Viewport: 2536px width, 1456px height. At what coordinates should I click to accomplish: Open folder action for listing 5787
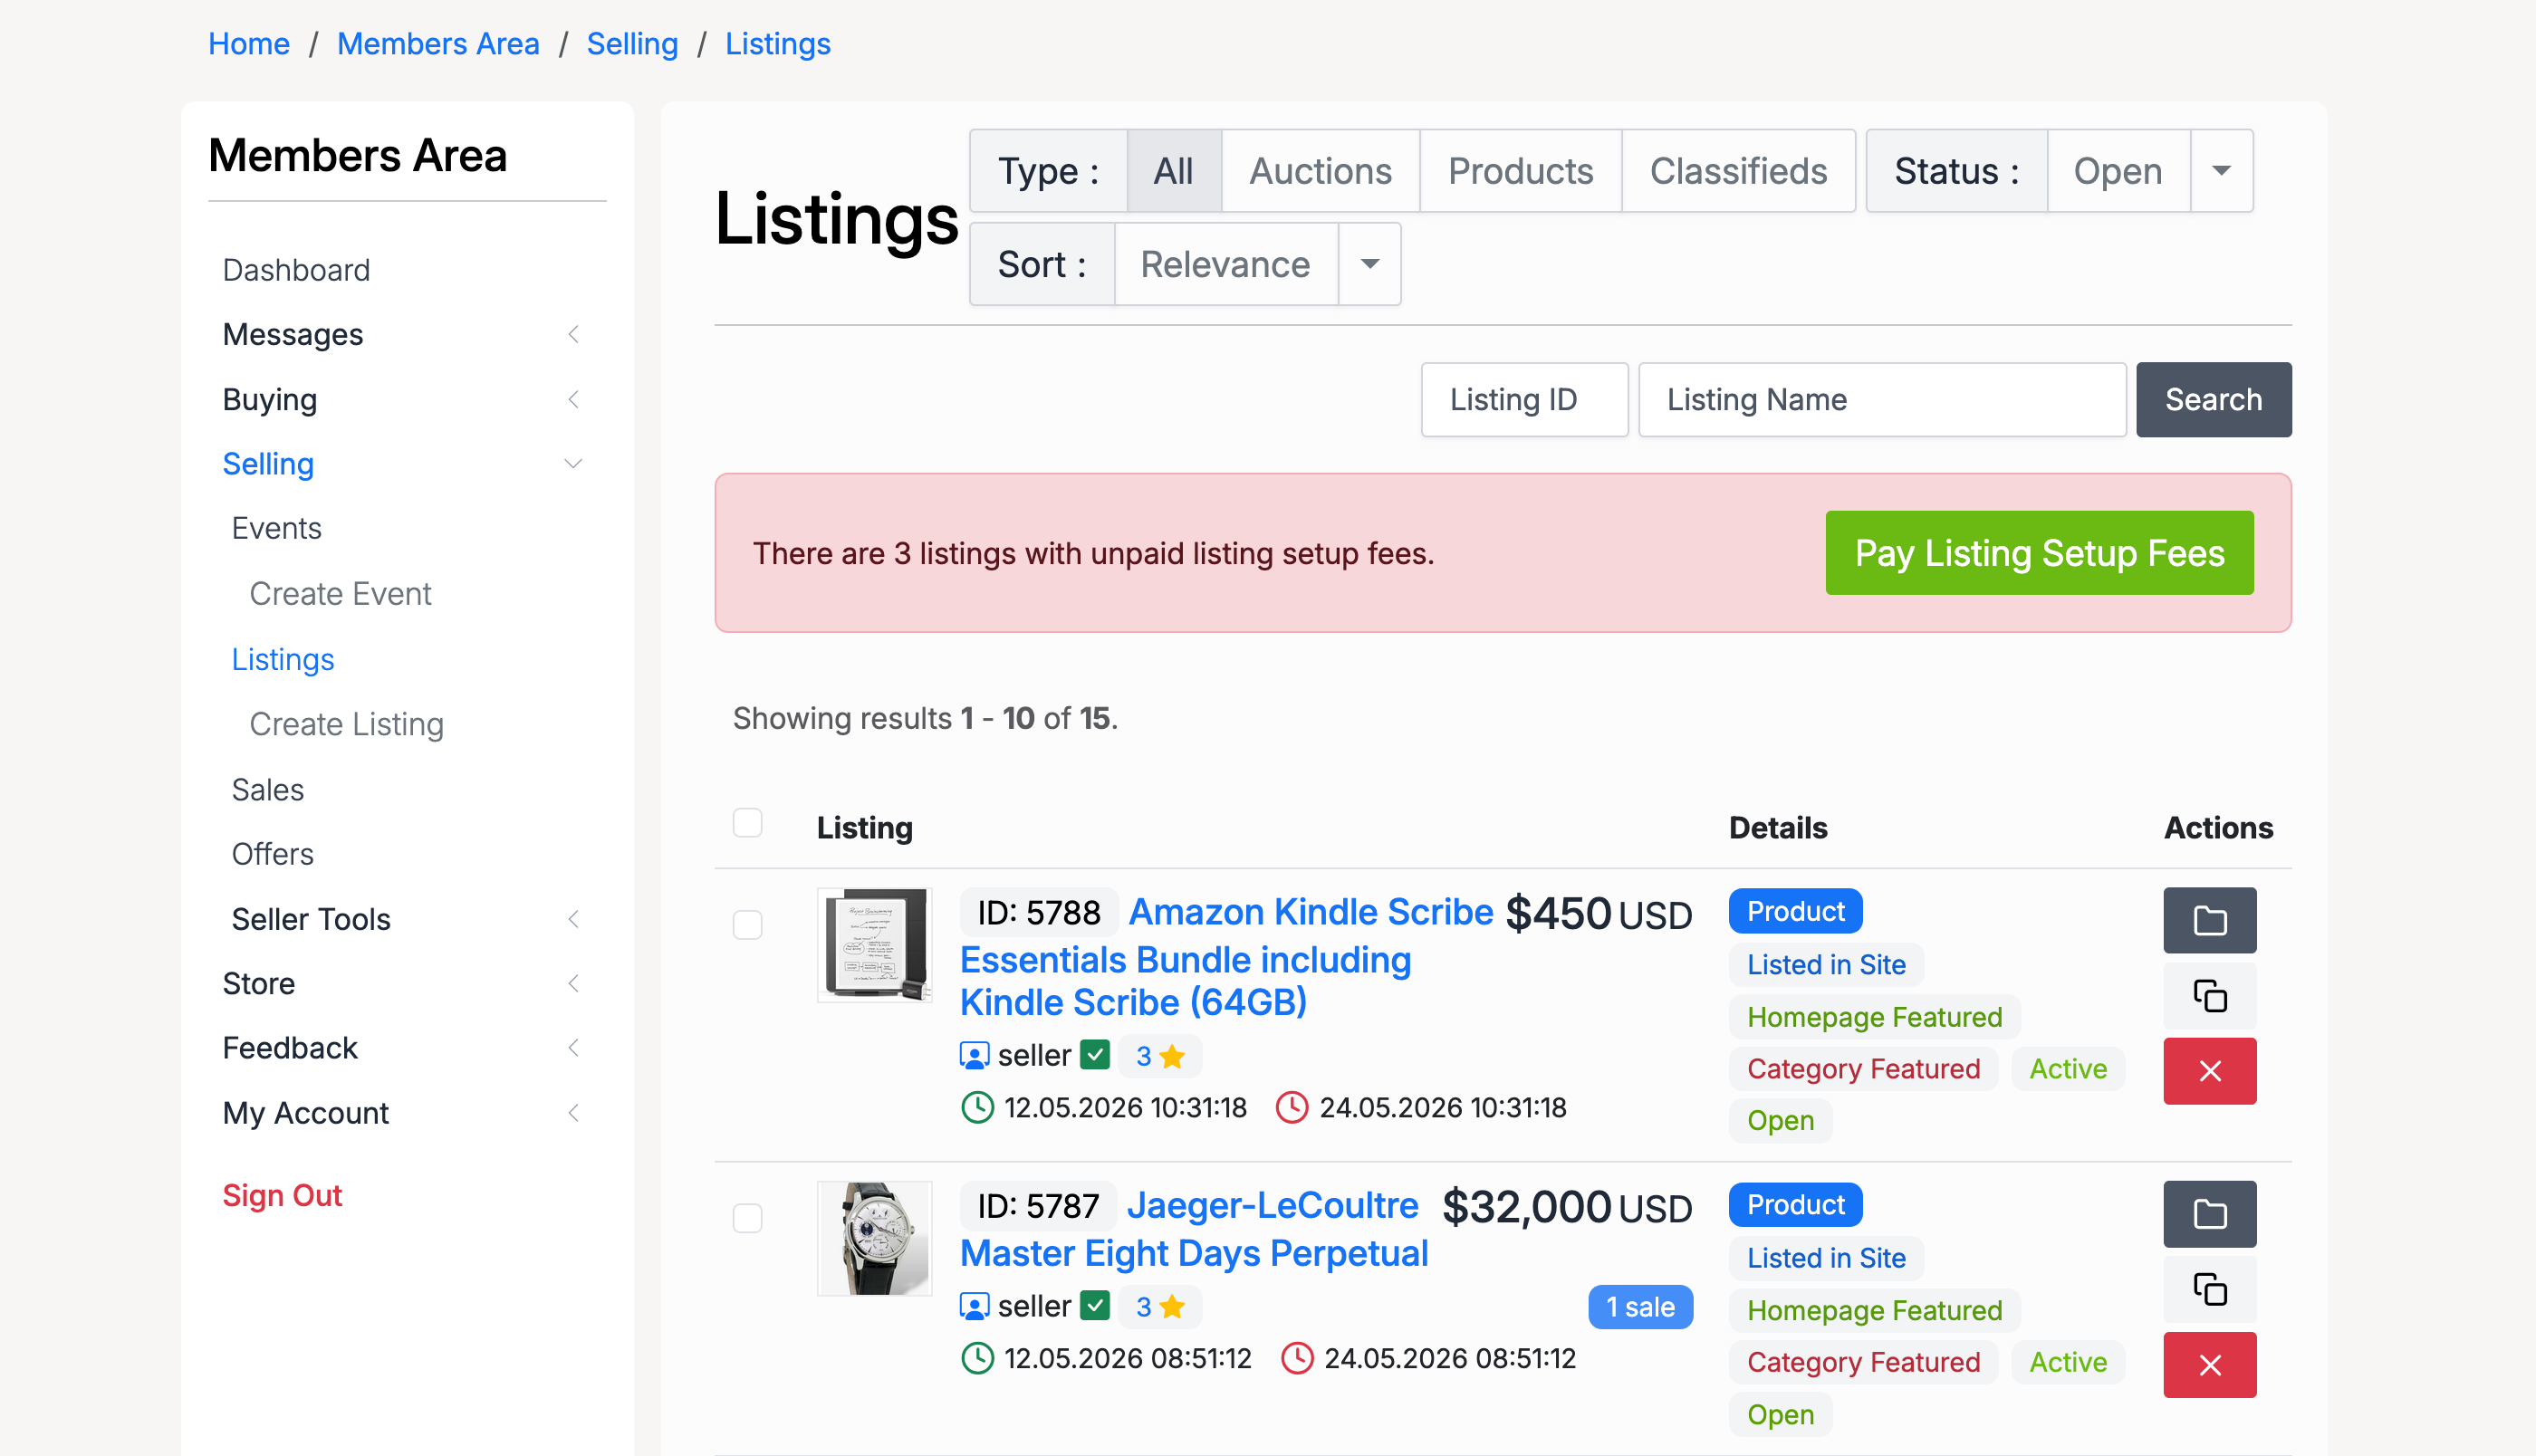[2209, 1214]
